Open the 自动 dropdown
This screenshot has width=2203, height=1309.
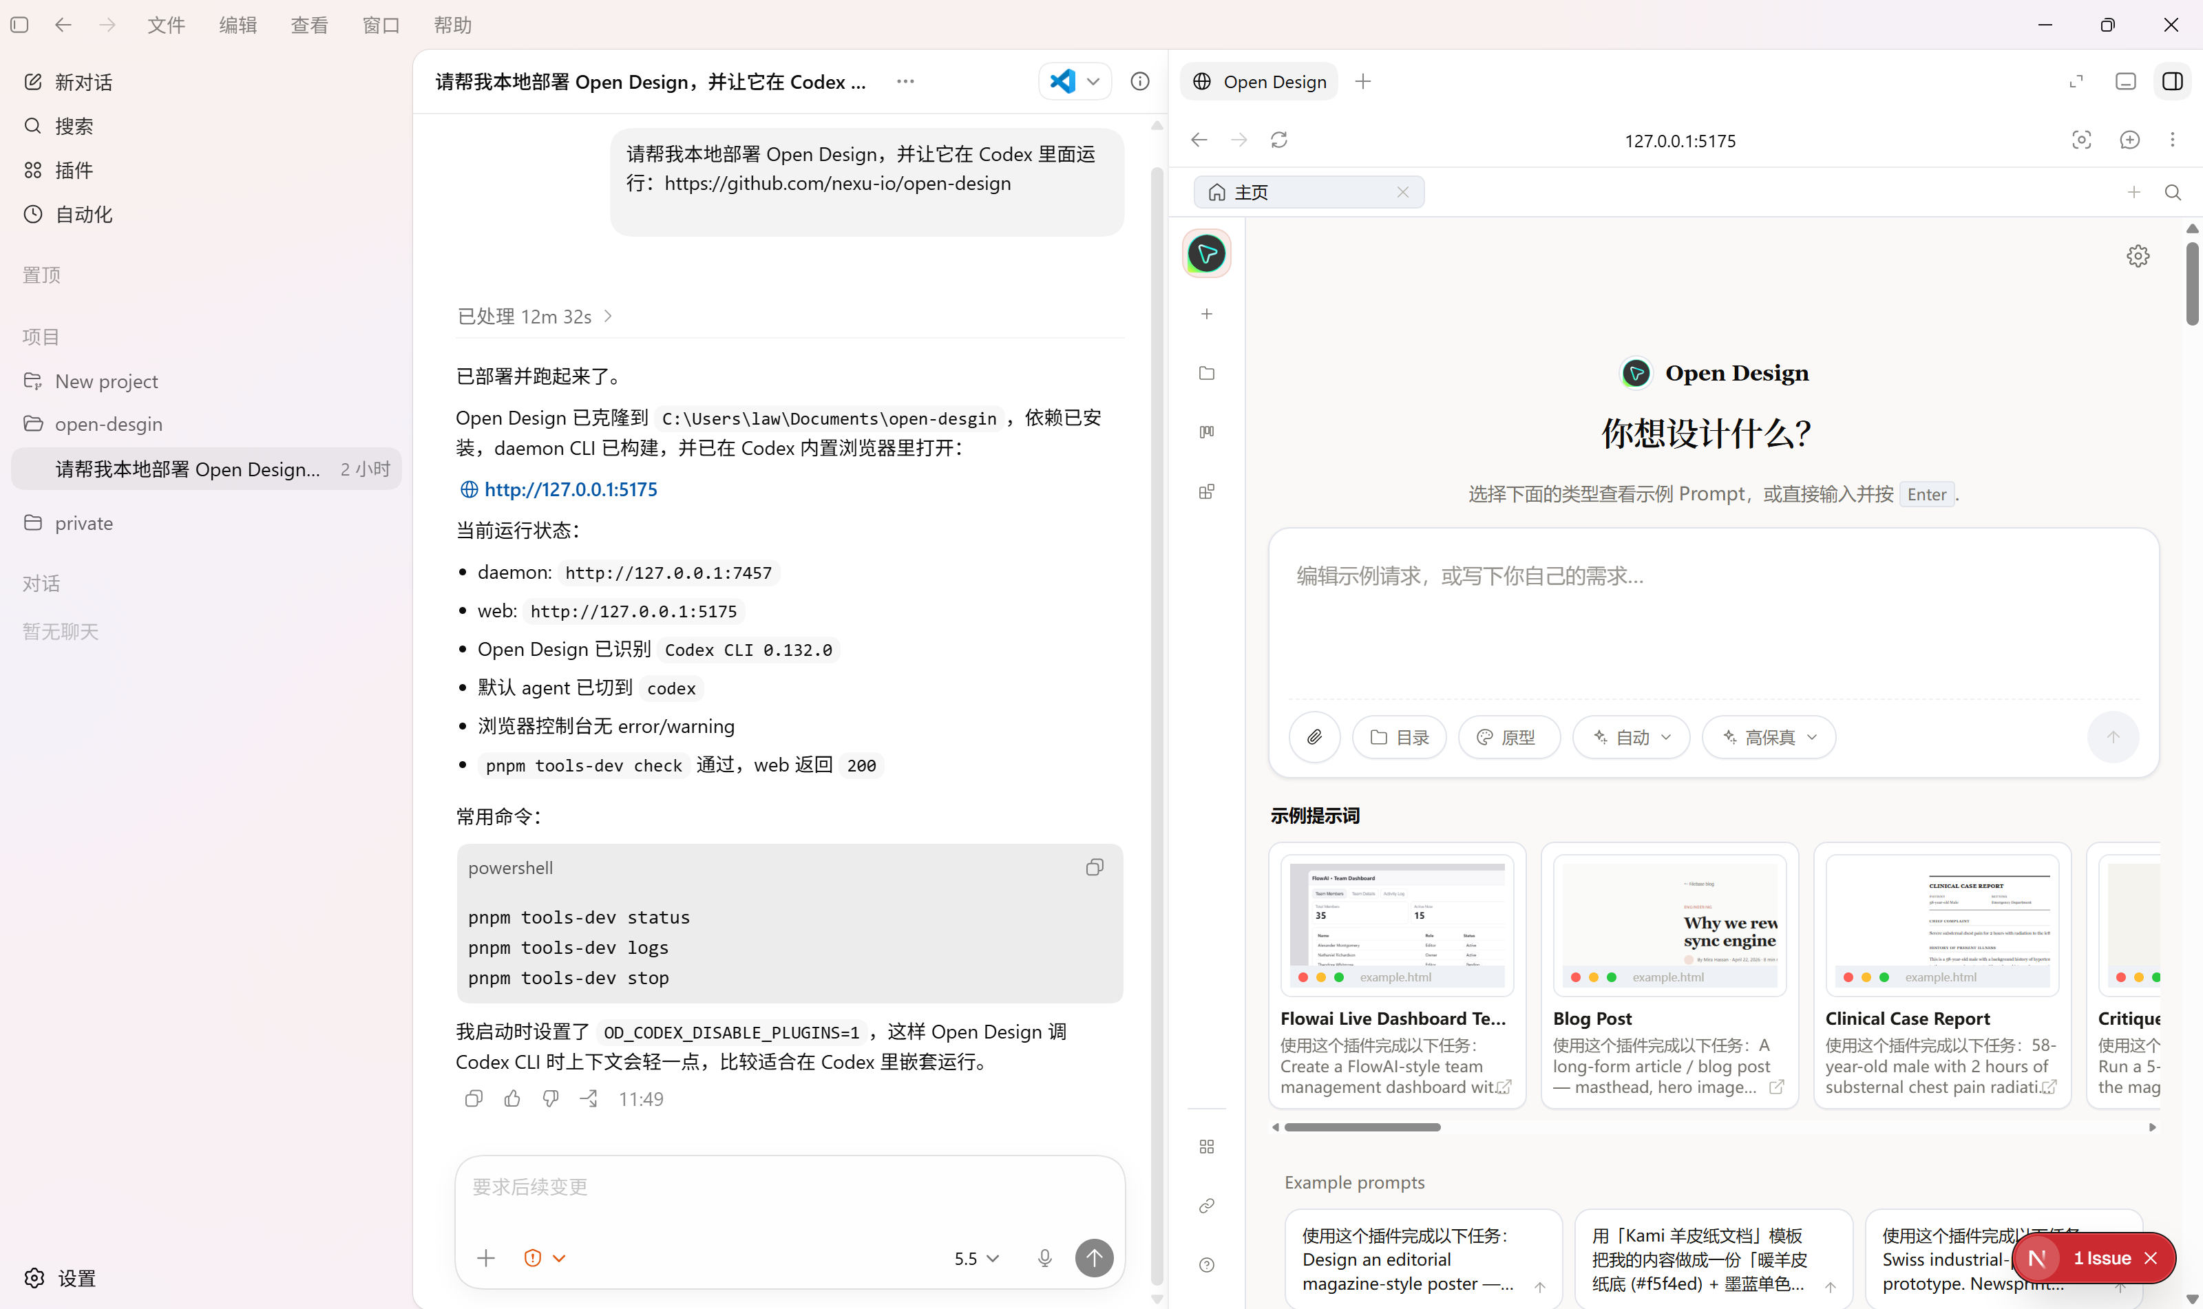pyautogui.click(x=1632, y=737)
